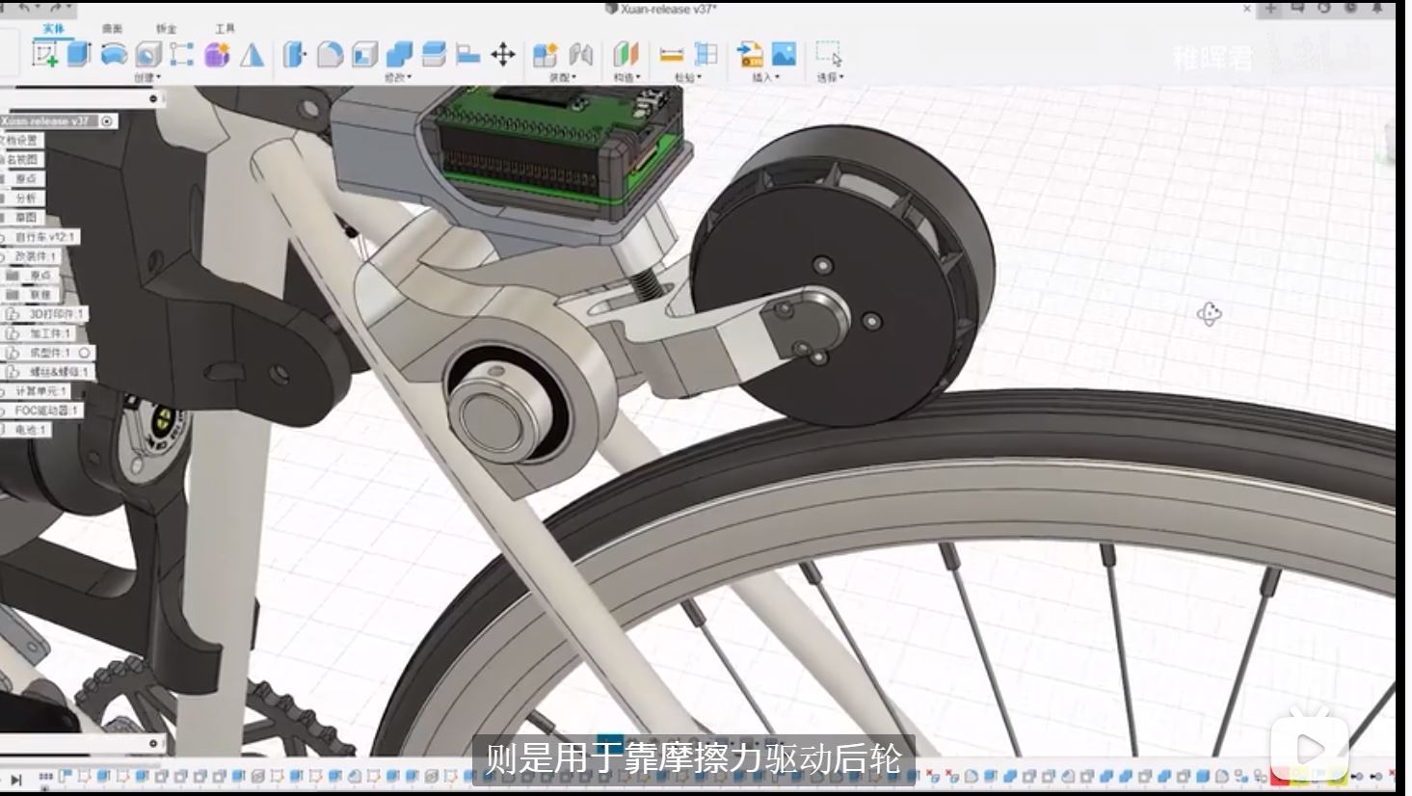Viewport: 1412px width, 796px height.
Task: Select the Interference inspect tool
Action: pos(706,54)
